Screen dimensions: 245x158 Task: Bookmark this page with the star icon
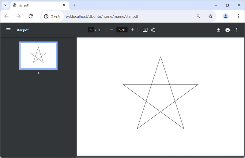point(211,16)
